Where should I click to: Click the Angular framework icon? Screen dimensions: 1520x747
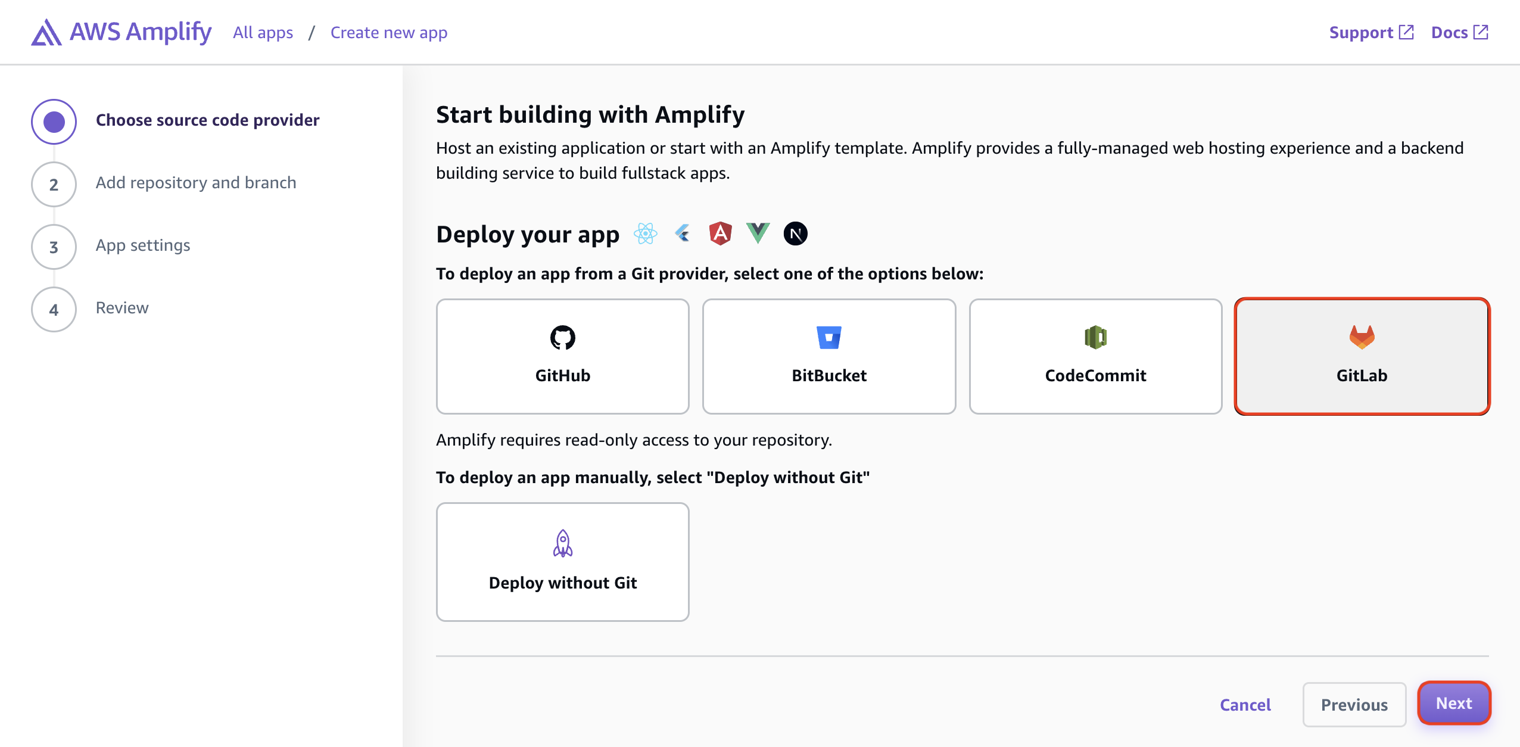click(719, 234)
